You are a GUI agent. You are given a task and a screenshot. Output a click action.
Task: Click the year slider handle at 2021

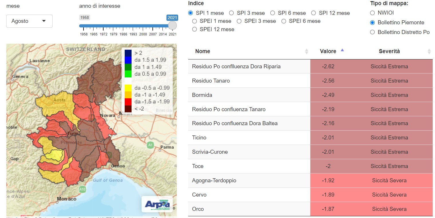[x=172, y=26]
